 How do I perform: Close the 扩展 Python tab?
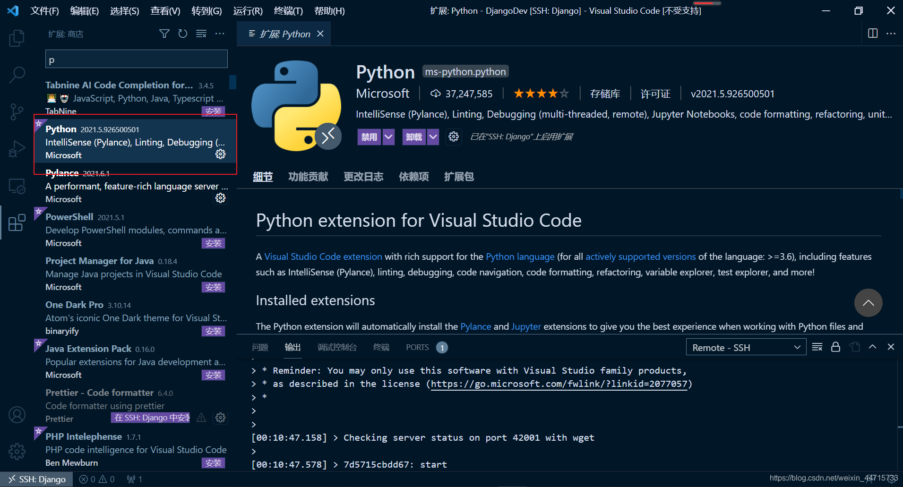320,34
